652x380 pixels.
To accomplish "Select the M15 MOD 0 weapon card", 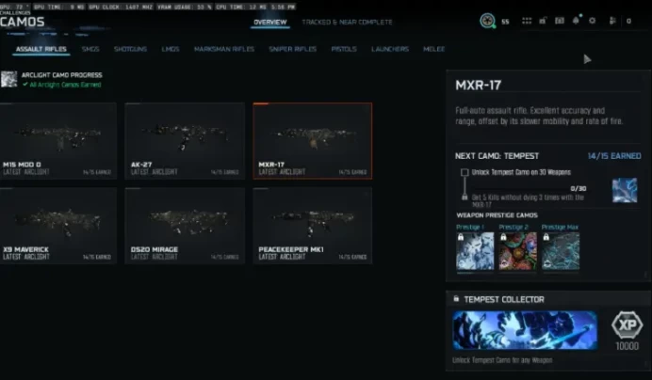I will click(x=57, y=141).
